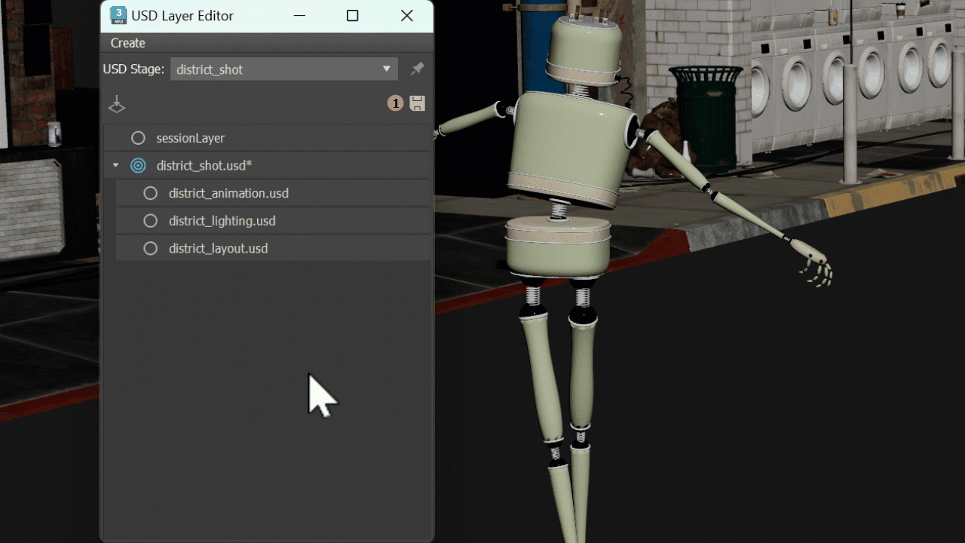Click the unsaved layers count badge

[x=396, y=103]
